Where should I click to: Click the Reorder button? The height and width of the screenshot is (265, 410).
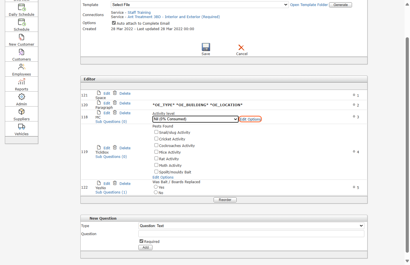[225, 200]
